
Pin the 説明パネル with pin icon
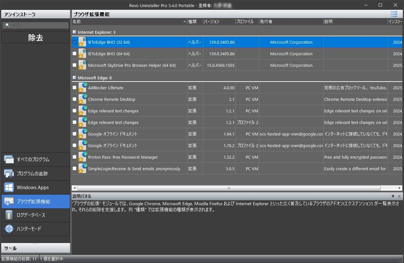point(393,196)
